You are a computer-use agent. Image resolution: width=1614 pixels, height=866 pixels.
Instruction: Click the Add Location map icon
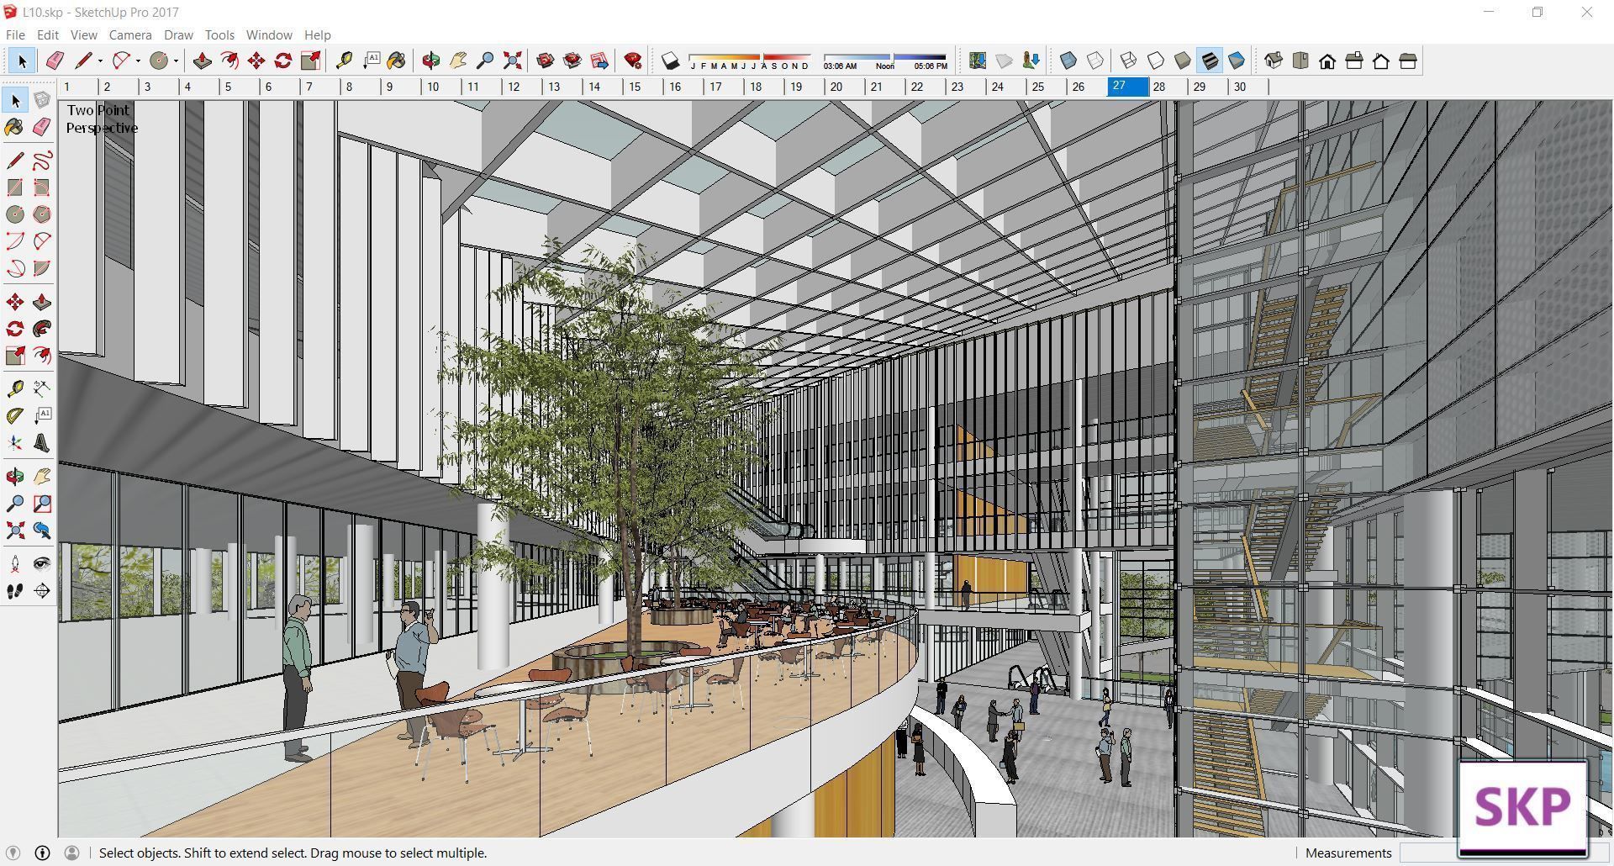point(977,61)
